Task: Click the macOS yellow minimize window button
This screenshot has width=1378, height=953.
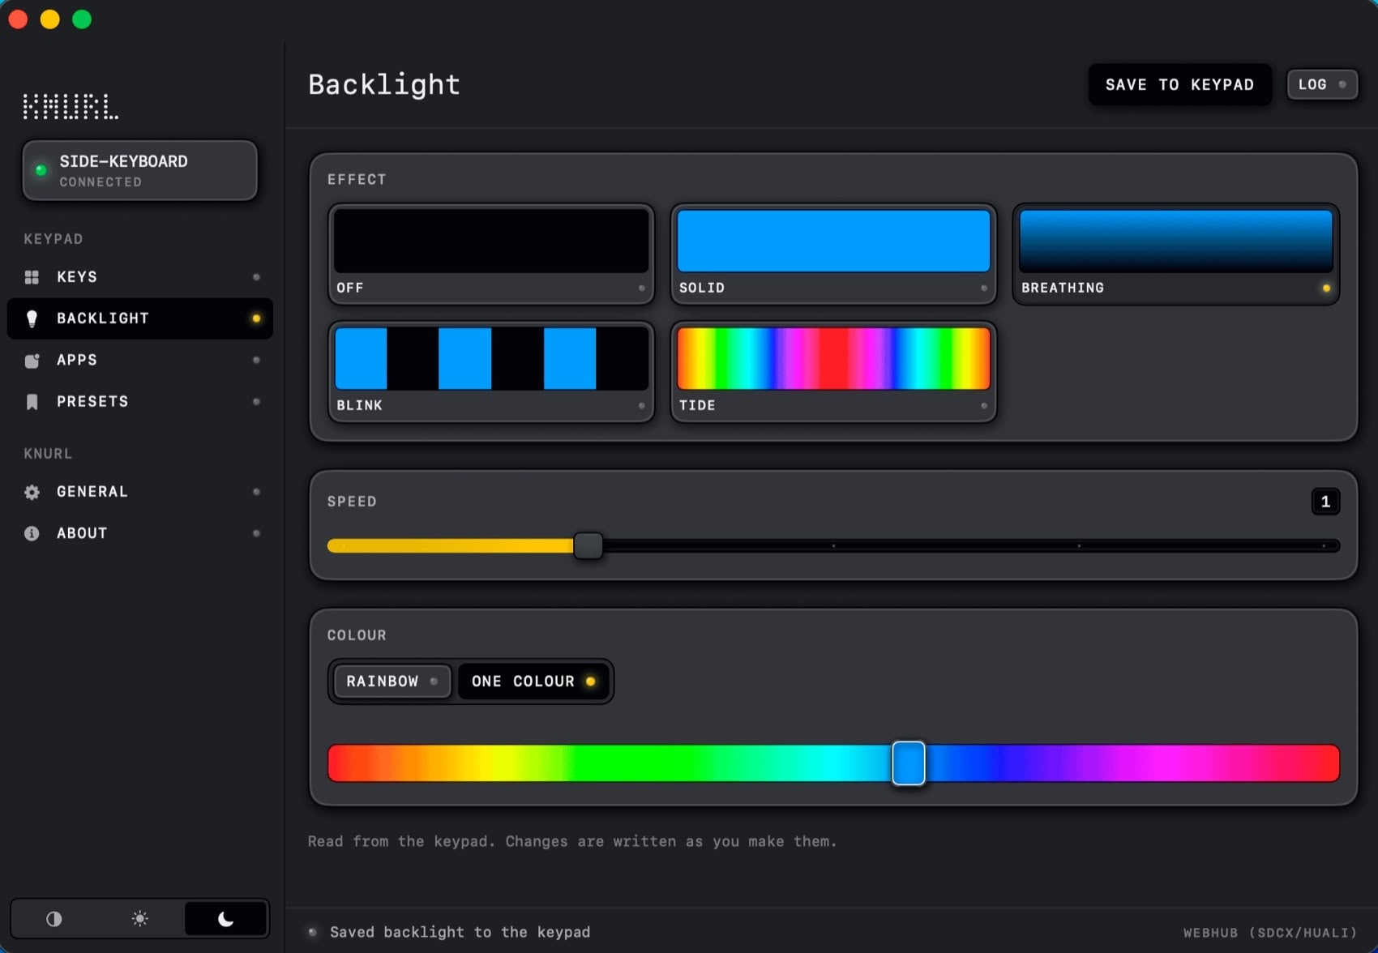Action: pyautogui.click(x=50, y=19)
